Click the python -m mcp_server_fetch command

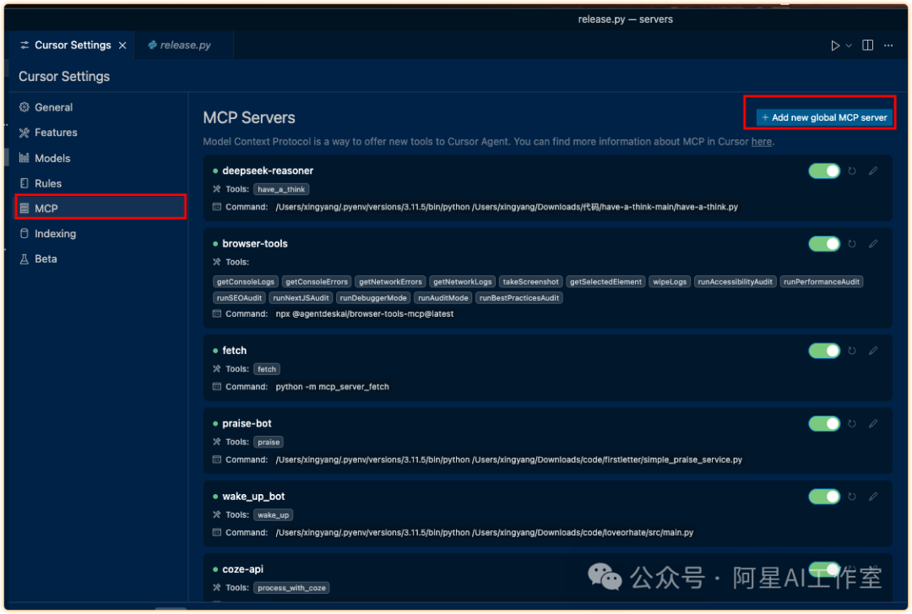pos(332,387)
